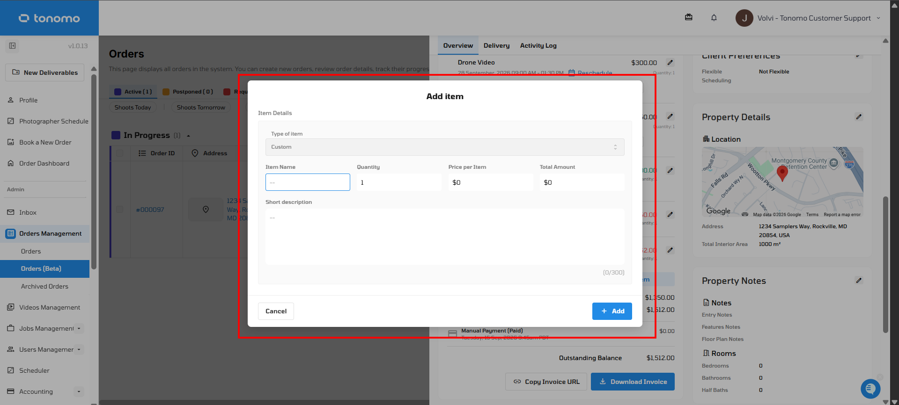Click the Videos Management icon
899x405 pixels.
pos(11,307)
